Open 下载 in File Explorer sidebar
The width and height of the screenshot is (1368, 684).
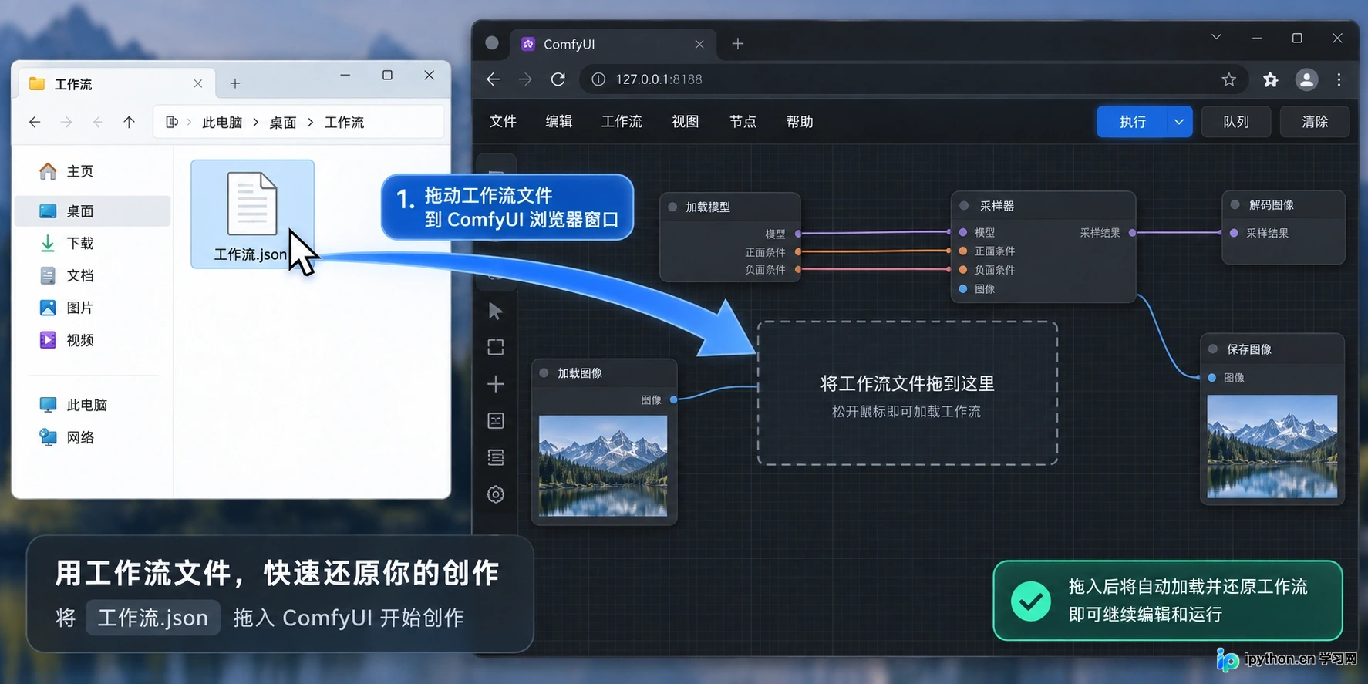pos(93,244)
